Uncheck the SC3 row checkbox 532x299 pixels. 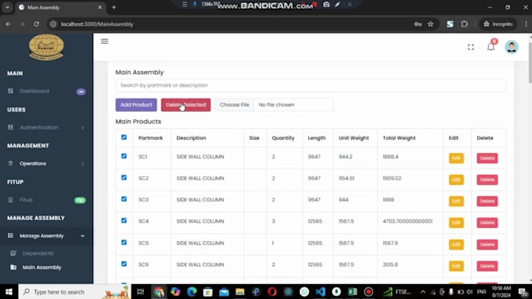(124, 199)
